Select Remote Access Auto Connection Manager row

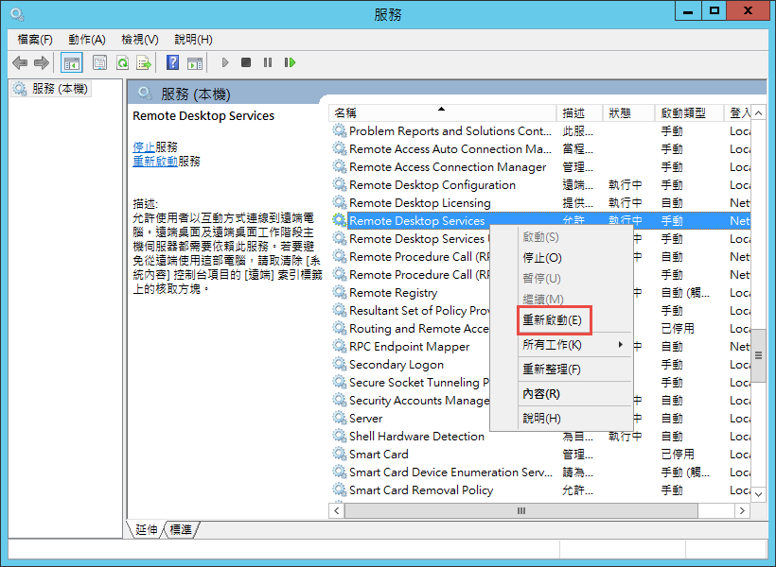540,148
